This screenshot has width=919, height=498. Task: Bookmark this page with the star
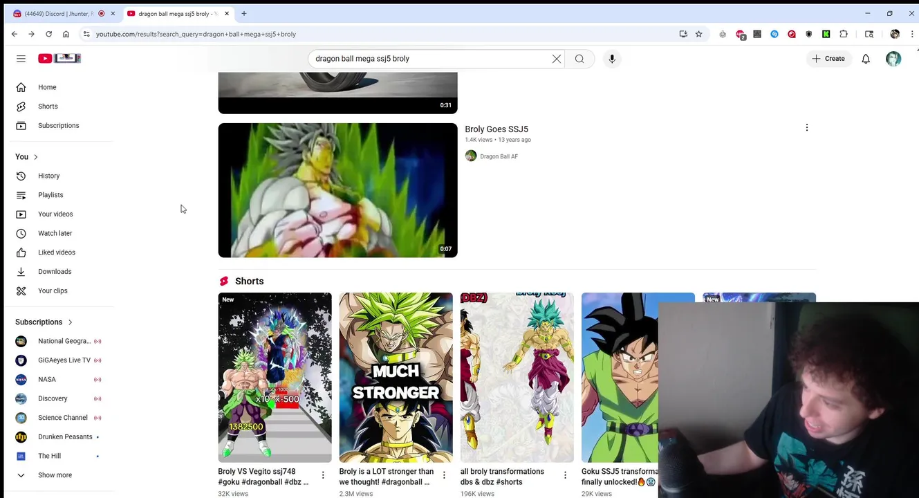pyautogui.click(x=699, y=34)
